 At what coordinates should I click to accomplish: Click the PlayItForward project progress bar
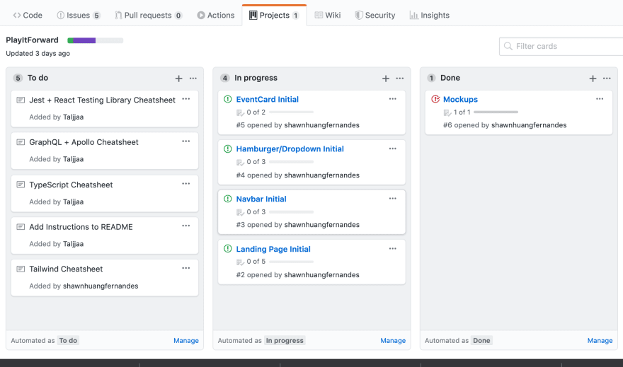(x=96, y=40)
